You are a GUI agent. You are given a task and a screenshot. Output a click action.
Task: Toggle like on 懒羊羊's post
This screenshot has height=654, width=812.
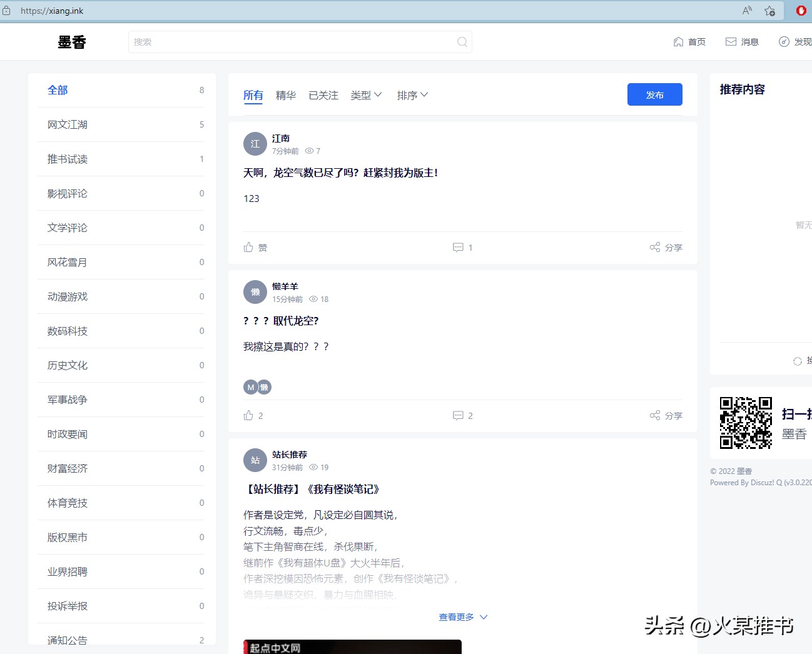point(249,415)
